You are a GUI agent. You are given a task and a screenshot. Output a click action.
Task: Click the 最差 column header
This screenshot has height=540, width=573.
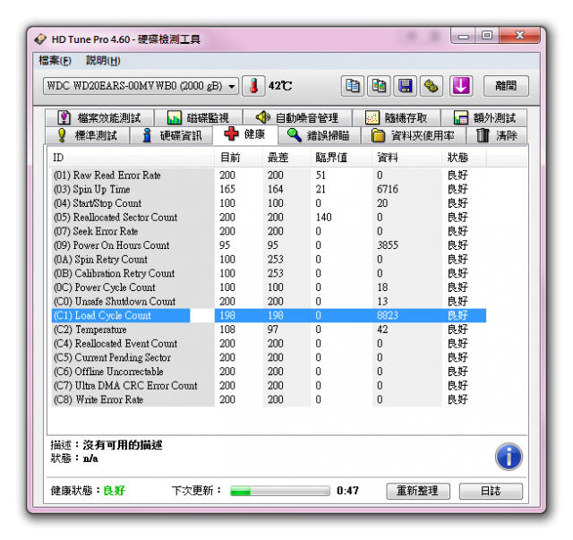click(x=286, y=158)
